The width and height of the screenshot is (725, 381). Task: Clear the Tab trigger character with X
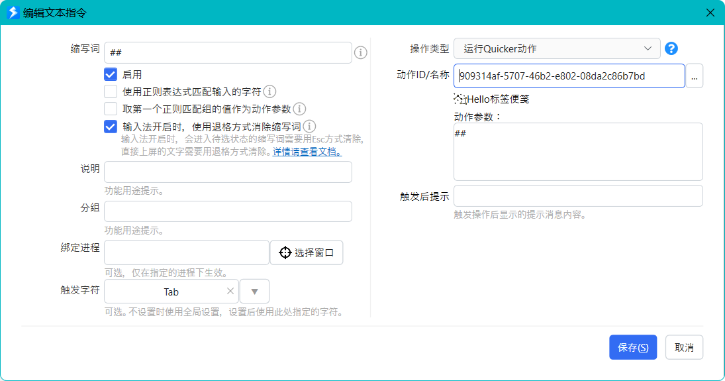(x=230, y=291)
